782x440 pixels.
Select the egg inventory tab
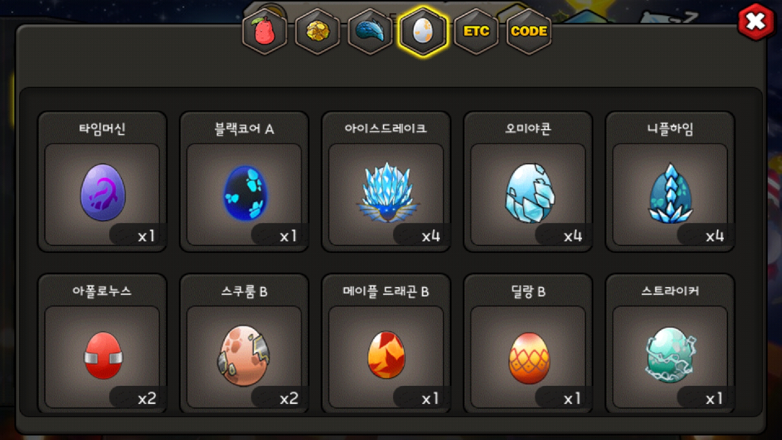click(x=423, y=31)
